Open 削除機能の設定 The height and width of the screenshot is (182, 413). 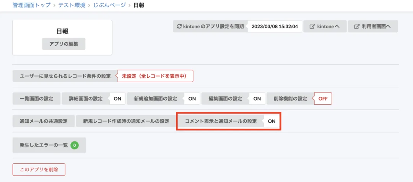pyautogui.click(x=291, y=99)
